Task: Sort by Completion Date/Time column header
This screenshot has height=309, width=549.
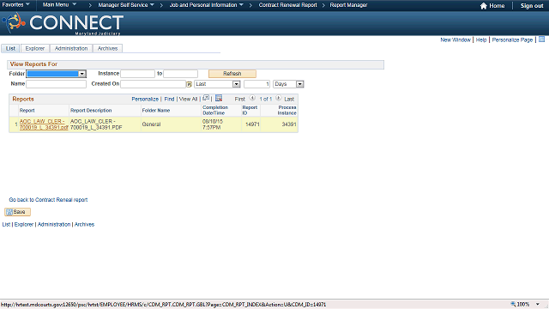Action: pos(215,111)
